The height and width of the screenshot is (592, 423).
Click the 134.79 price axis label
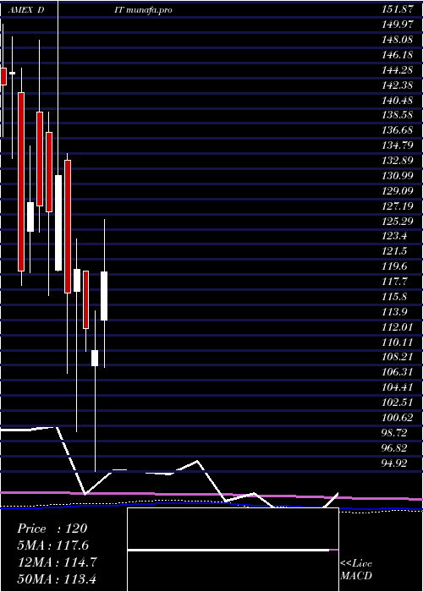click(399, 145)
